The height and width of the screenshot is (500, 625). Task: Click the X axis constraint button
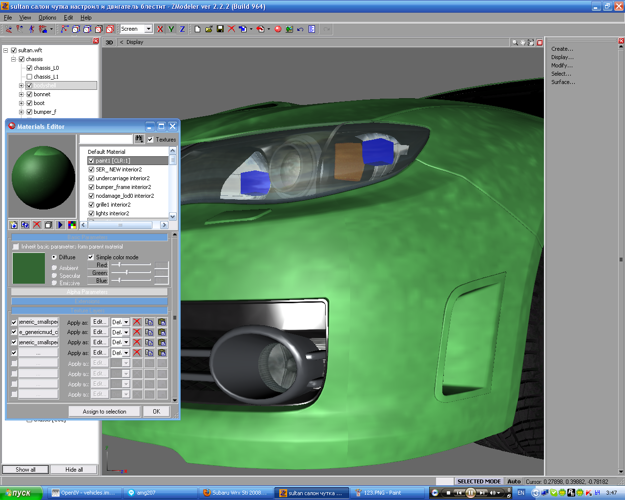tap(160, 29)
